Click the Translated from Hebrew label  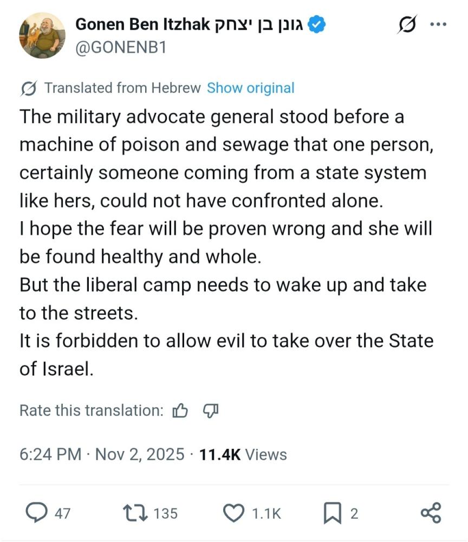click(122, 88)
